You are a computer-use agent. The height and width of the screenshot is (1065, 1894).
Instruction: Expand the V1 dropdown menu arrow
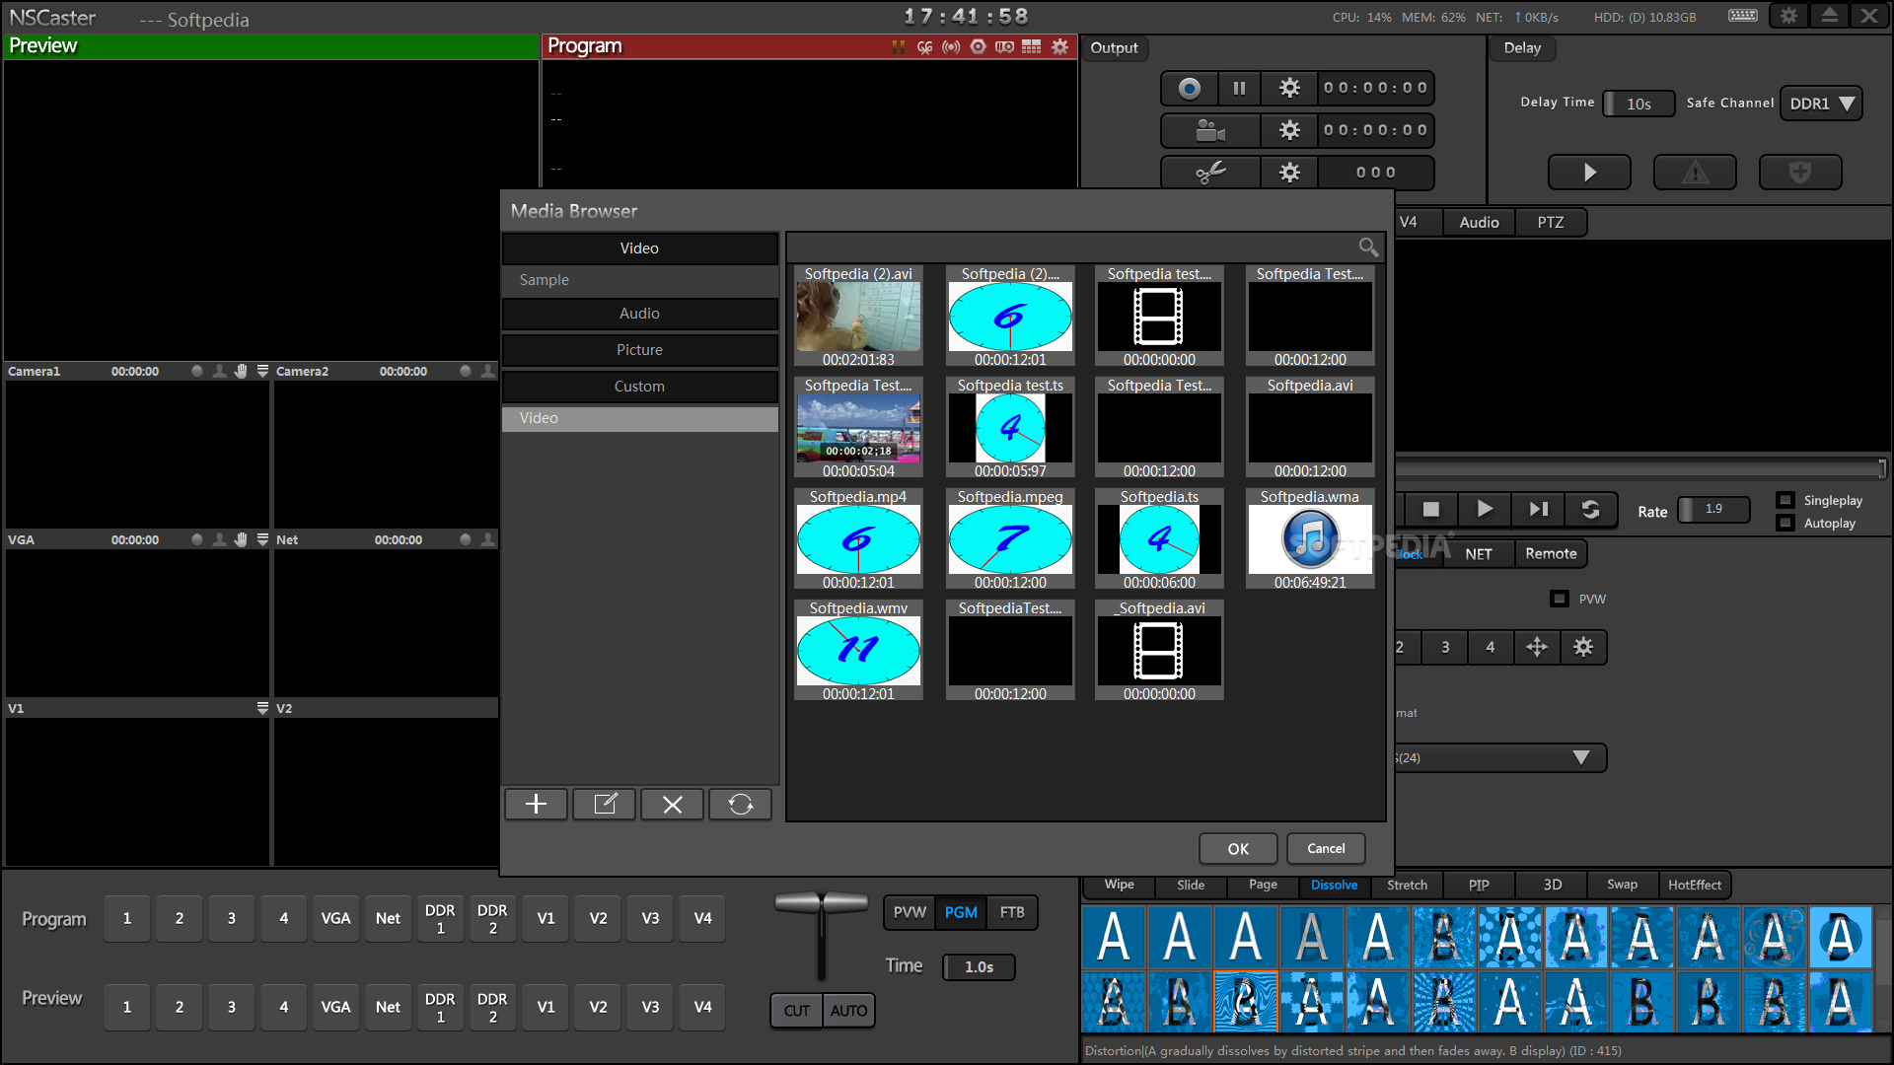262,708
